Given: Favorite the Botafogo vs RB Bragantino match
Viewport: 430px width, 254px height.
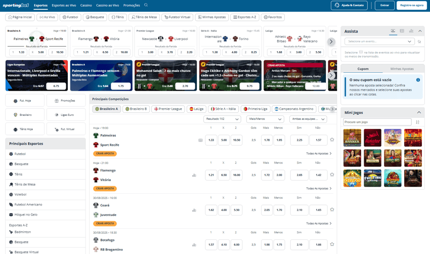Looking at the screenshot, I should [x=332, y=244].
